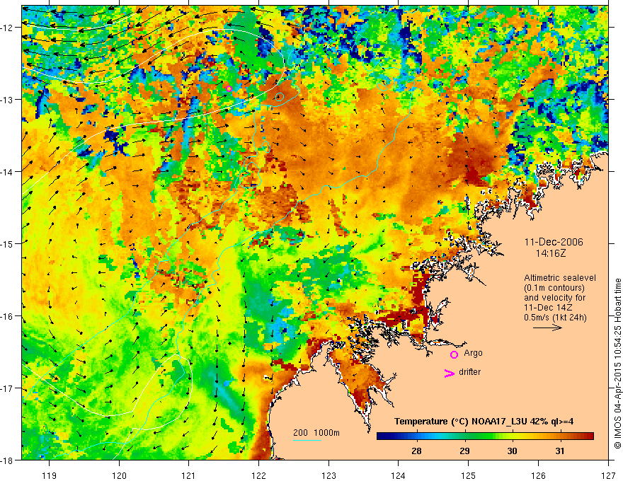This screenshot has height=481, width=623.
Task: Click the temperature color bar
Action: (485, 436)
